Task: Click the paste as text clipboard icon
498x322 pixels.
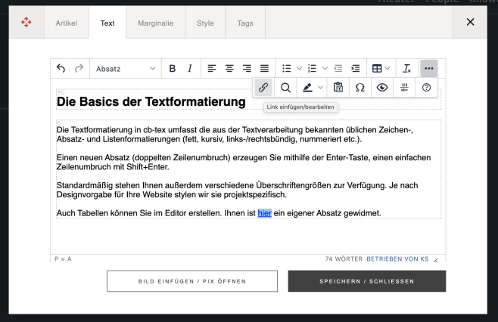Action: click(338, 87)
